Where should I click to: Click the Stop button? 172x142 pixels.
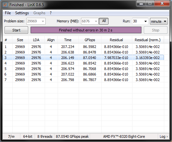[x=155, y=30]
